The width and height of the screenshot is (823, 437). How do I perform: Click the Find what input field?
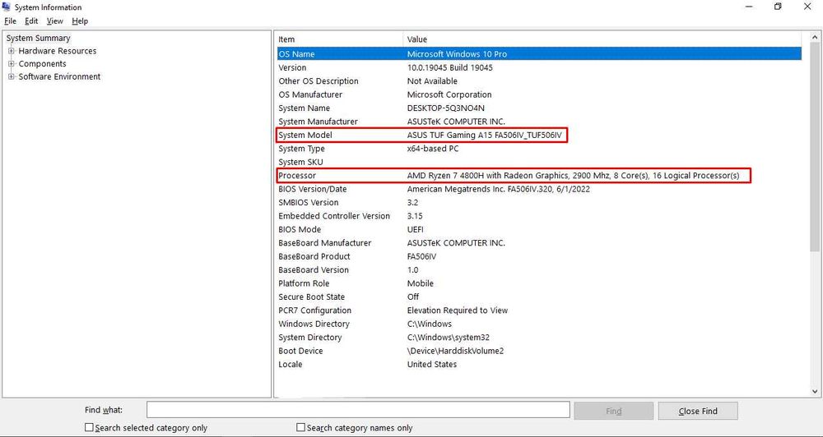click(358, 410)
